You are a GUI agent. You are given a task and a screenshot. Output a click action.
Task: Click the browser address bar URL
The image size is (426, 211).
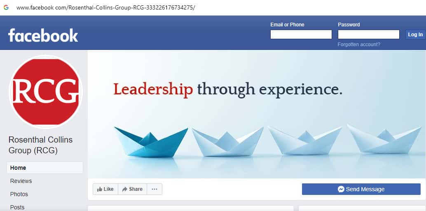point(106,7)
